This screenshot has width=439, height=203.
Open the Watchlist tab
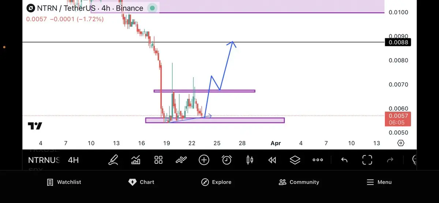64,182
